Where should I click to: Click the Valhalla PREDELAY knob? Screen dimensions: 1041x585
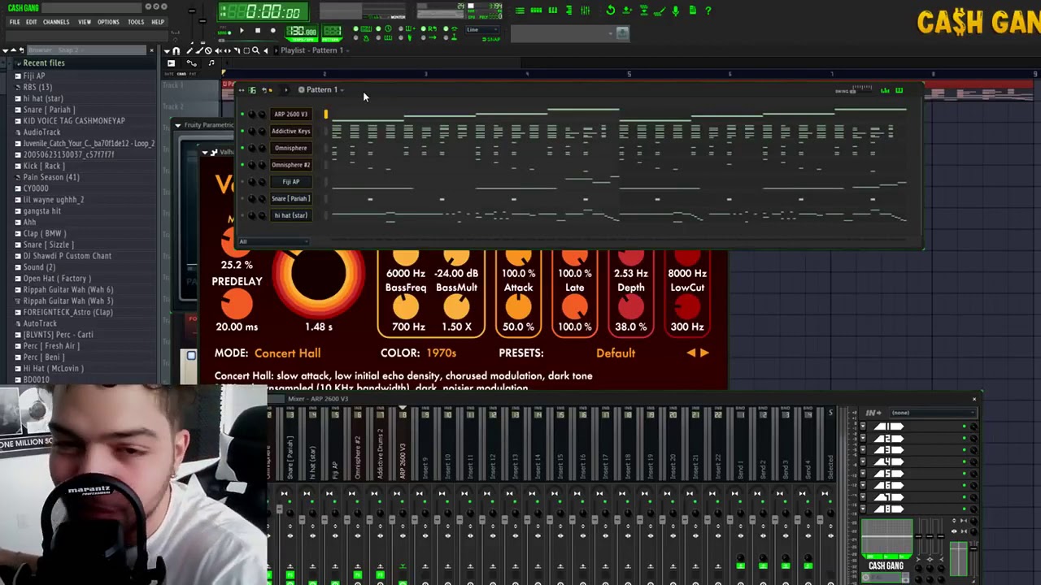click(x=237, y=304)
